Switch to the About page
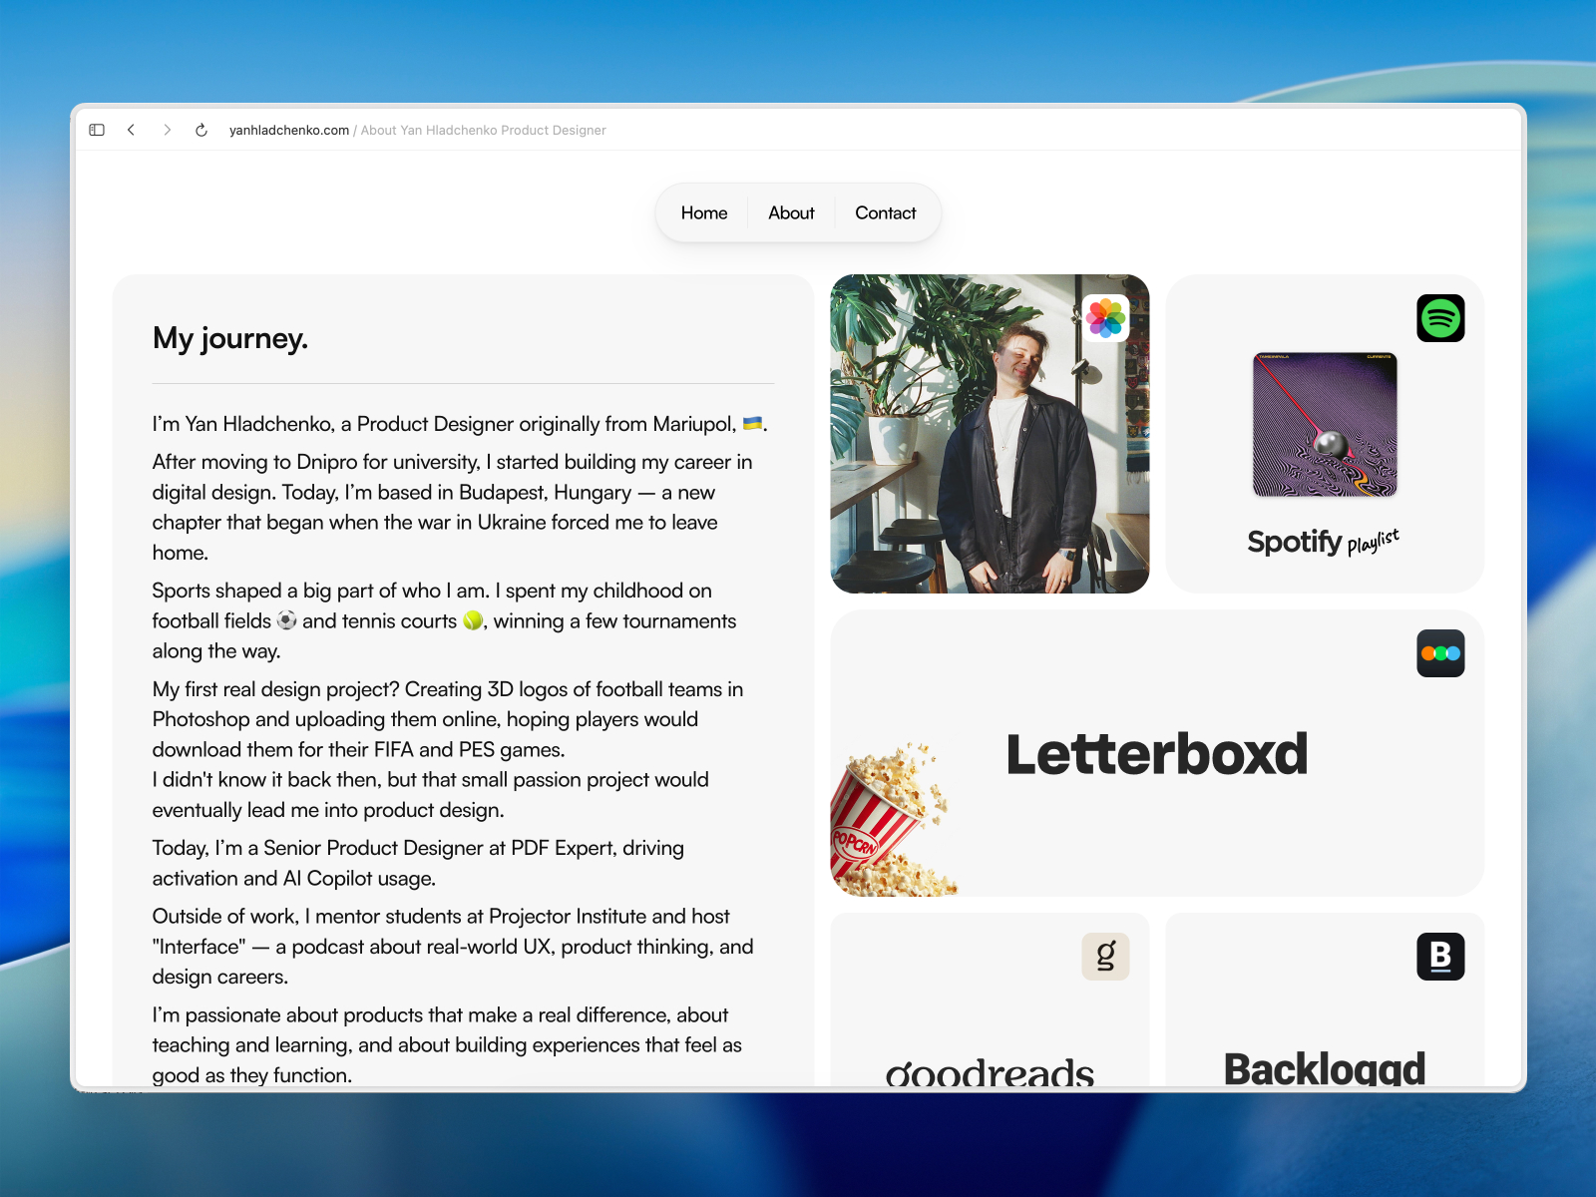Image resolution: width=1596 pixels, height=1197 pixels. pos(791,212)
